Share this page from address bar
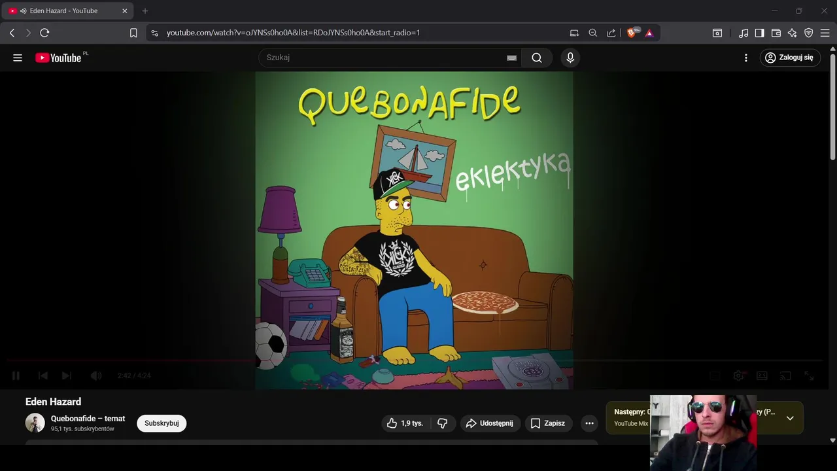The height and width of the screenshot is (471, 837). click(611, 33)
